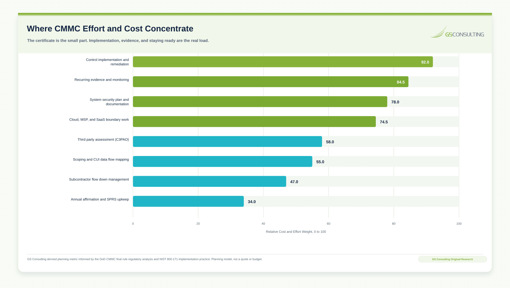Click the x-axis tick label '80'
Viewport: 510px width, 288px height.
point(394,224)
